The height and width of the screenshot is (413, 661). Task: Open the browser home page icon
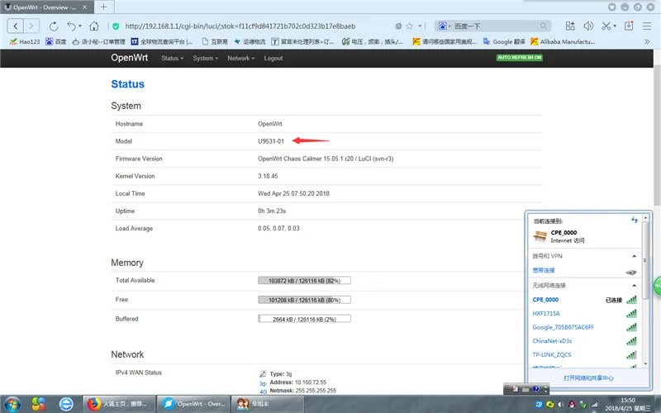coord(93,26)
